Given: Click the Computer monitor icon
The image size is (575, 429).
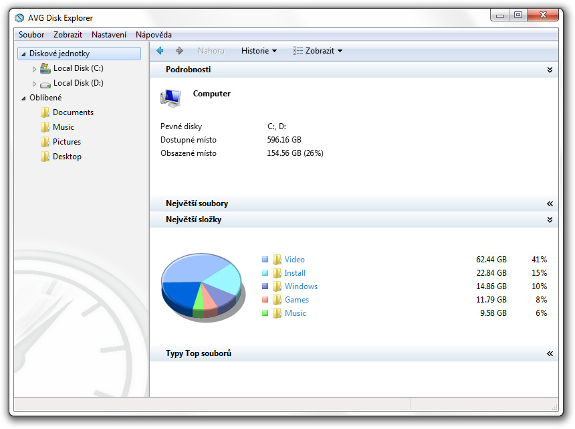Looking at the screenshot, I should 170,98.
